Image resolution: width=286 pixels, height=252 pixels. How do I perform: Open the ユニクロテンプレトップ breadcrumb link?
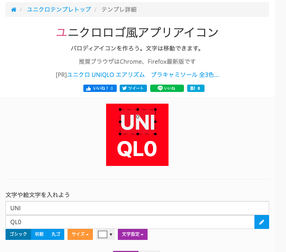(x=59, y=10)
